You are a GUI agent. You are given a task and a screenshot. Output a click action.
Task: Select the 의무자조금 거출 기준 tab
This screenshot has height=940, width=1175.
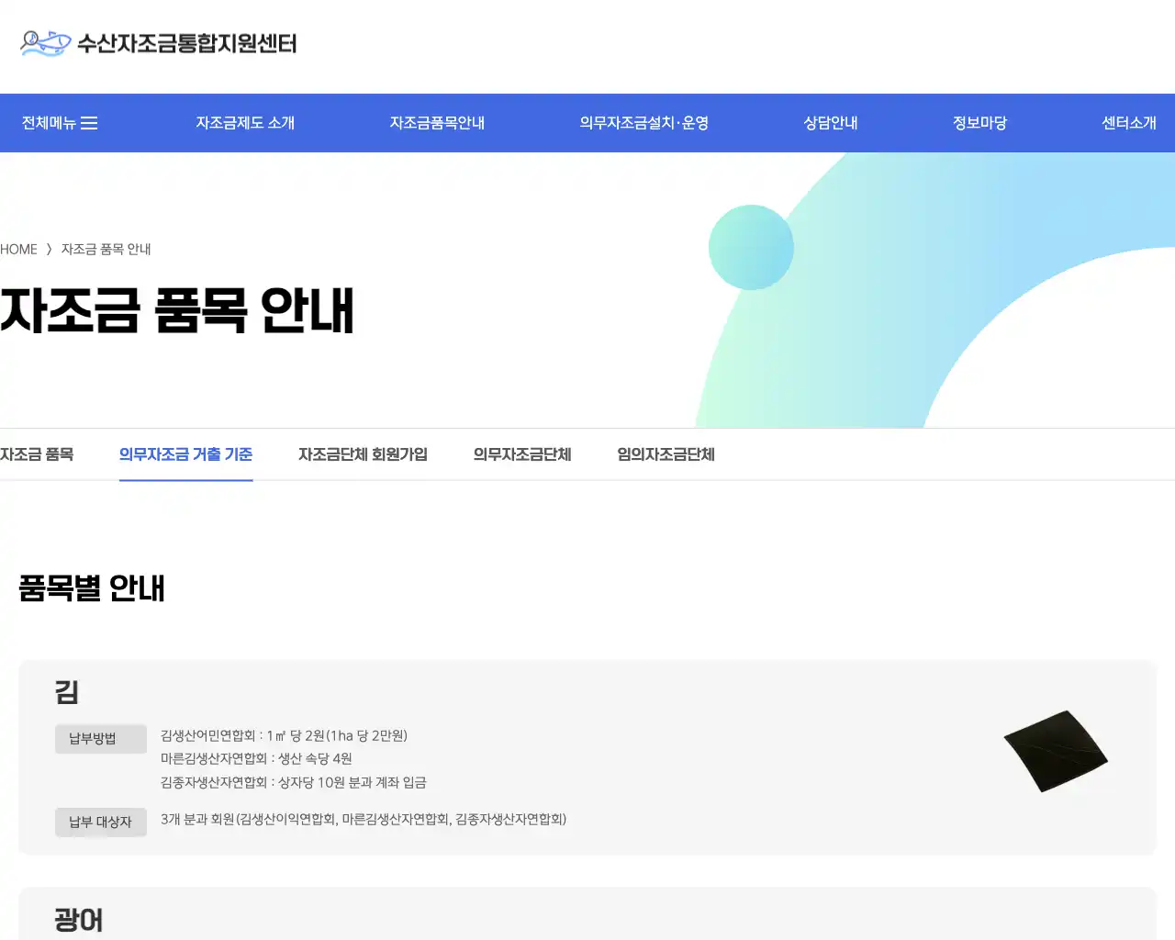tap(185, 454)
